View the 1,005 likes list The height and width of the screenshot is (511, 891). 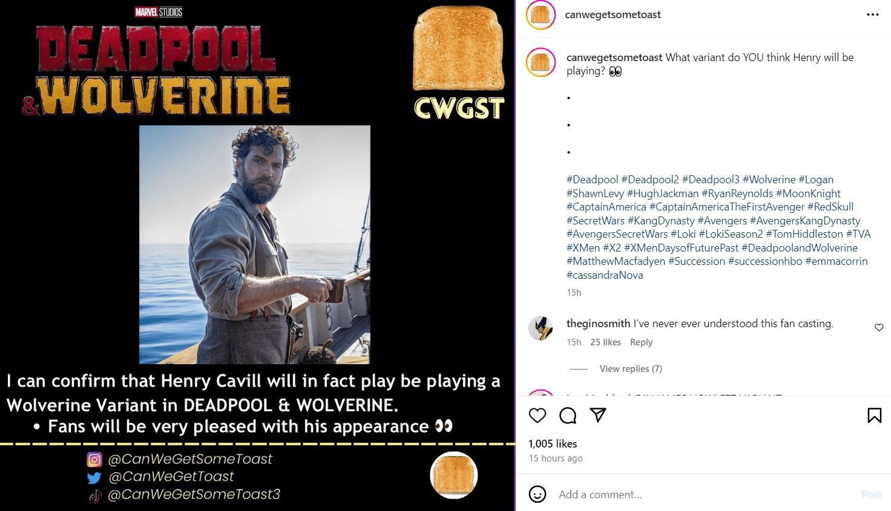click(x=553, y=444)
